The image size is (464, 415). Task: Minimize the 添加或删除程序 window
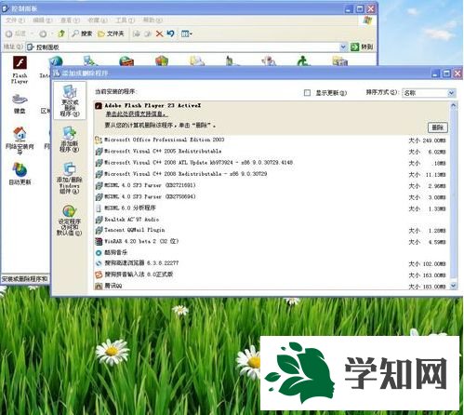(x=435, y=74)
